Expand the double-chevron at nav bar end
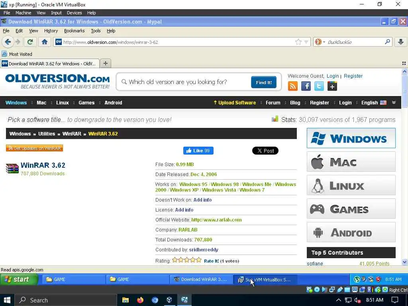Screen dimensions: 408x306 (394, 102)
